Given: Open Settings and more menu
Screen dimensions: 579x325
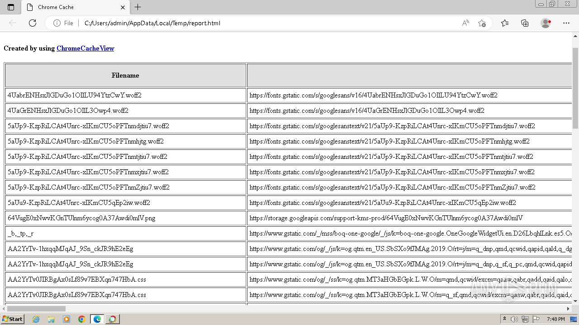Looking at the screenshot, I should tap(566, 23).
